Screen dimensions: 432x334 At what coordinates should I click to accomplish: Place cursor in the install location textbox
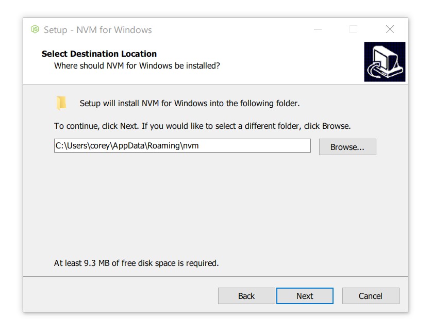coord(183,146)
